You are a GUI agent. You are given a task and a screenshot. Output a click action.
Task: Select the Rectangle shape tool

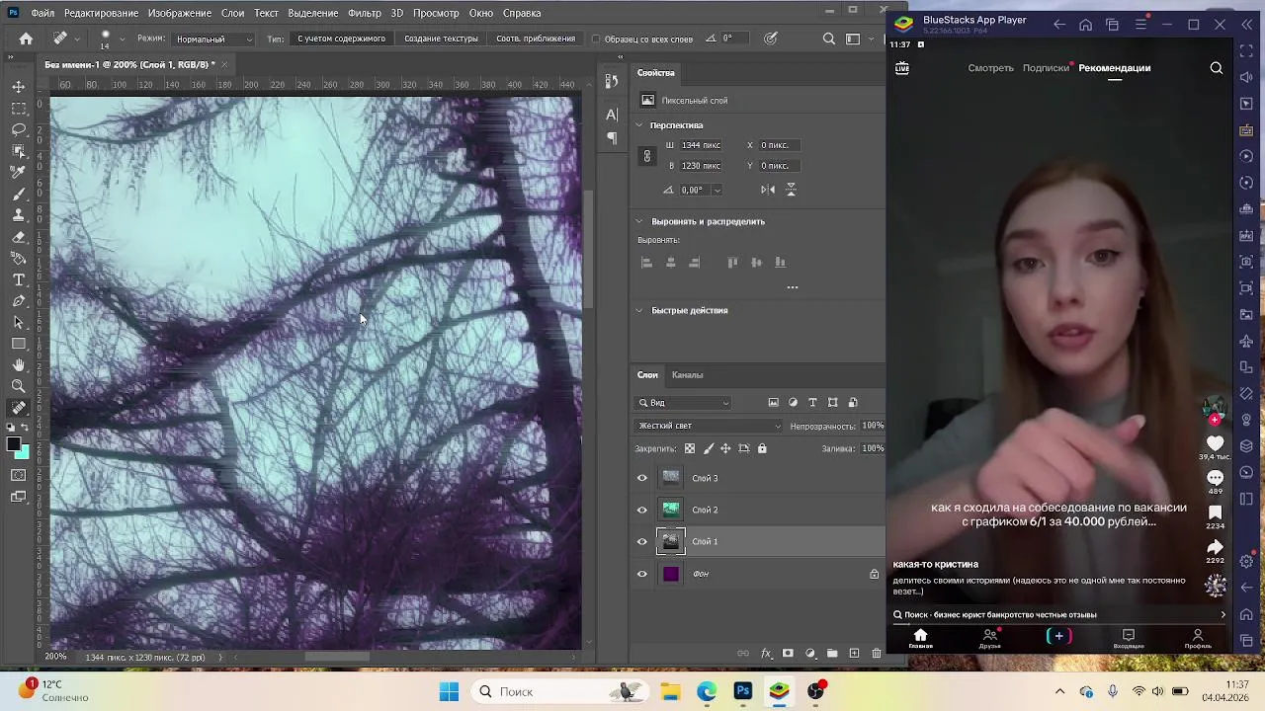click(19, 344)
